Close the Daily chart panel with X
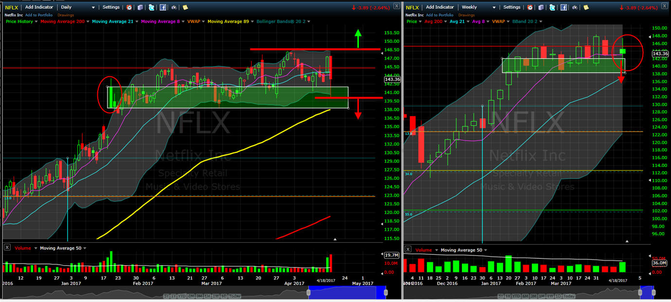The width and height of the screenshot is (671, 302). 397,6
